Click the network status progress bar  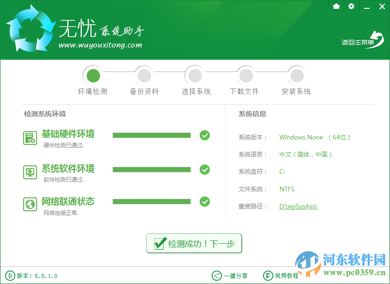pyautogui.click(x=151, y=202)
